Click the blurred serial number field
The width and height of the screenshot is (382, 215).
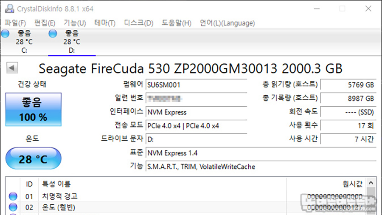point(197,99)
